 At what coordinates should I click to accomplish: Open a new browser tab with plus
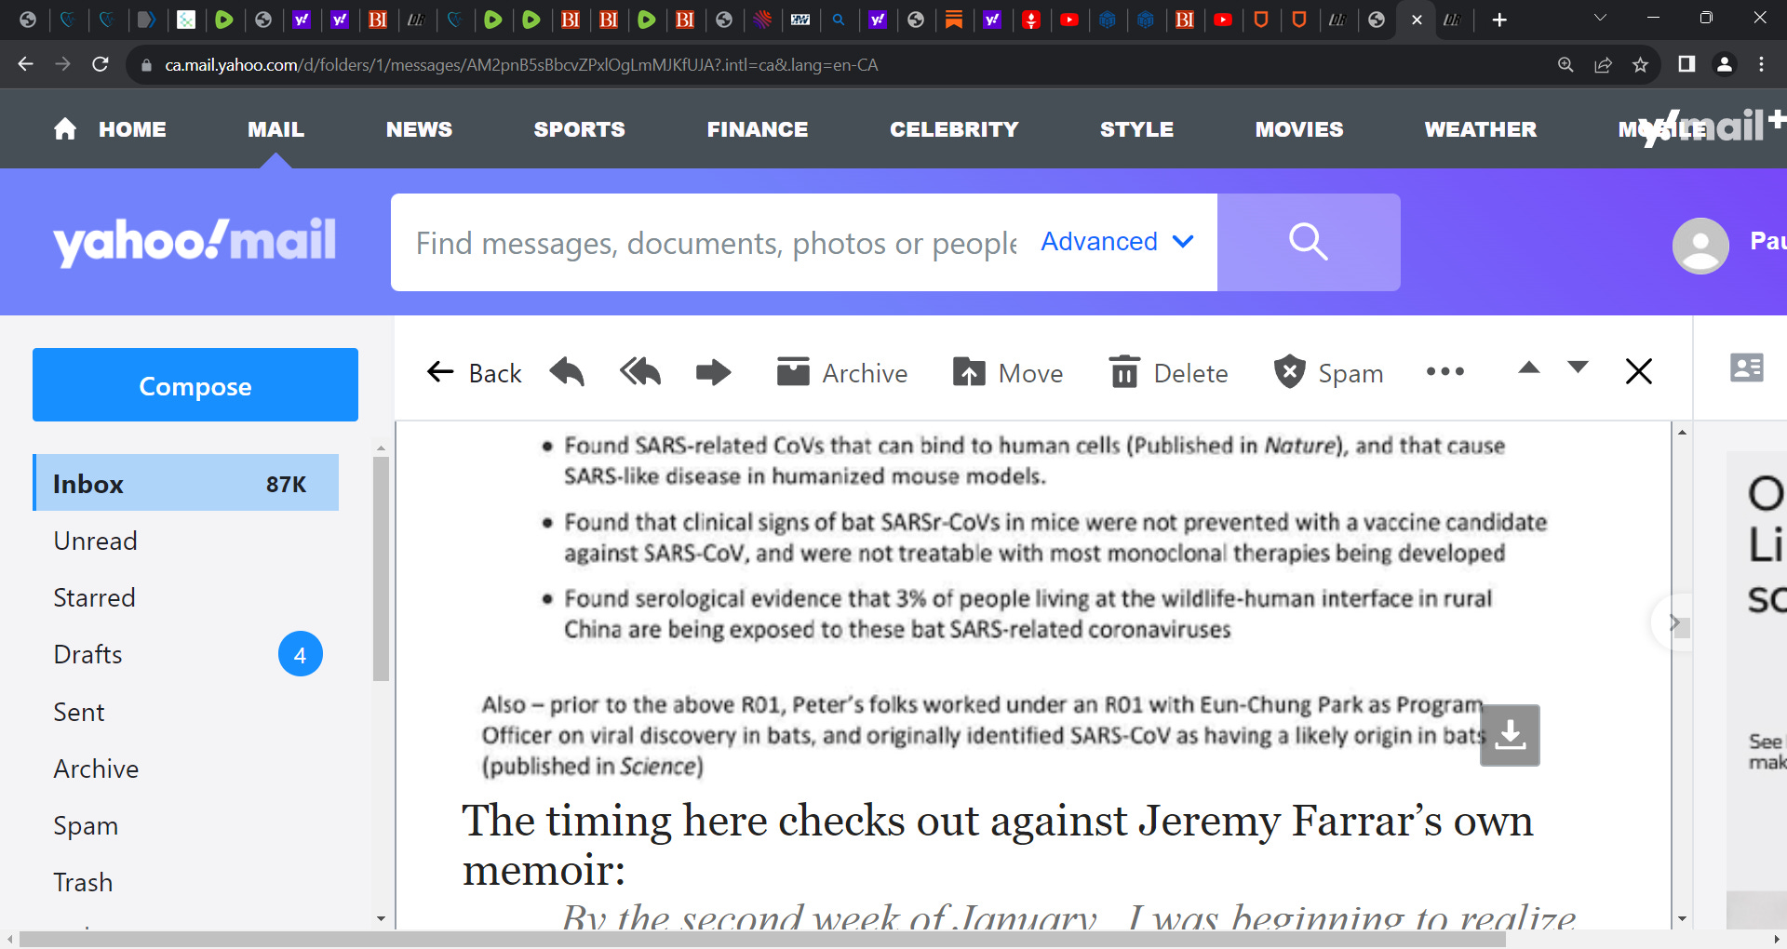1499,20
